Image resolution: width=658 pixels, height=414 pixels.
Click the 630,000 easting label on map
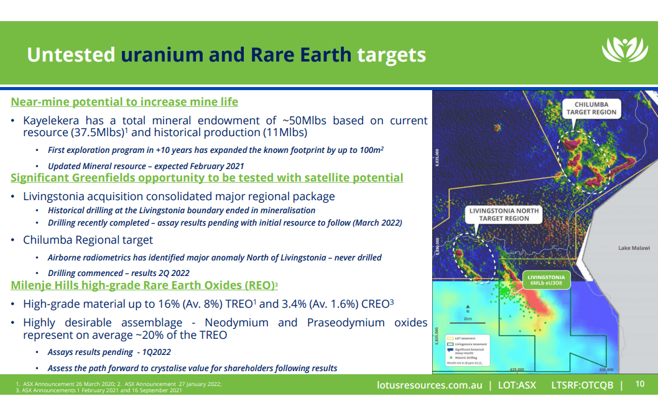(606, 369)
